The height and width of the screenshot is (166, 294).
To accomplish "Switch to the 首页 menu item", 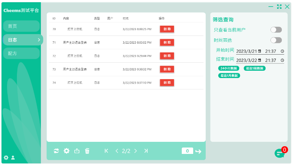I will pos(21,26).
